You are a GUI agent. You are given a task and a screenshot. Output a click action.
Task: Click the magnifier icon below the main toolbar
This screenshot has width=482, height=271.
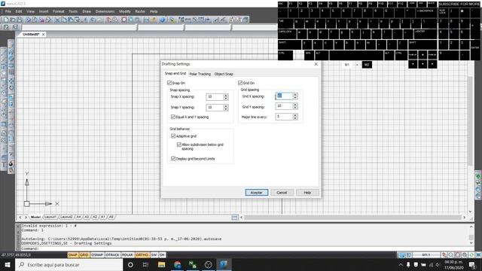tap(15, 27)
